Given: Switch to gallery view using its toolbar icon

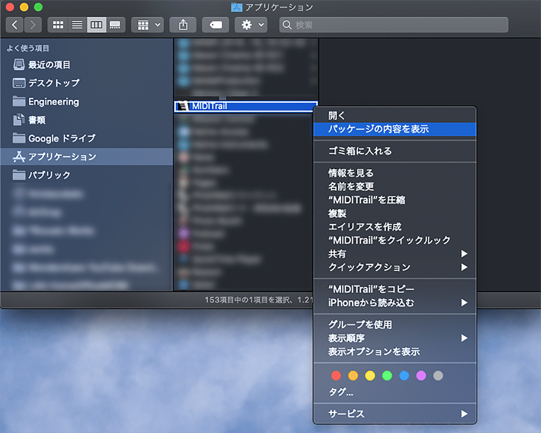Looking at the screenshot, I should (116, 24).
